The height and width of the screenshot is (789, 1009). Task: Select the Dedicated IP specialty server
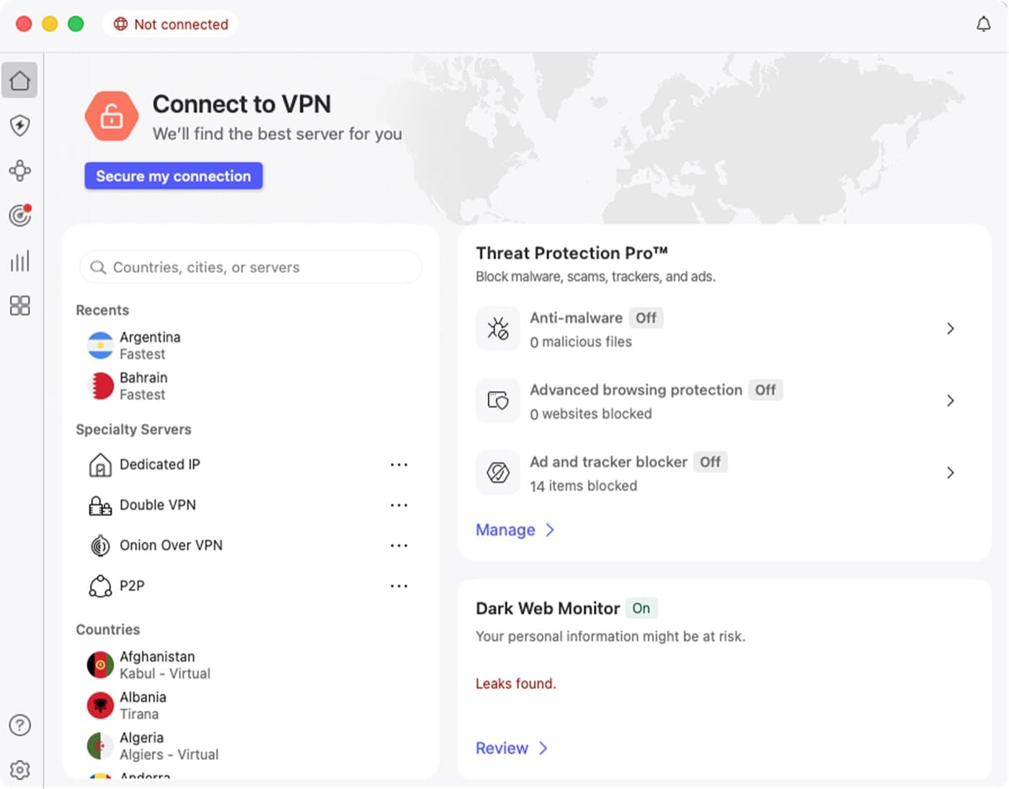[x=250, y=465]
